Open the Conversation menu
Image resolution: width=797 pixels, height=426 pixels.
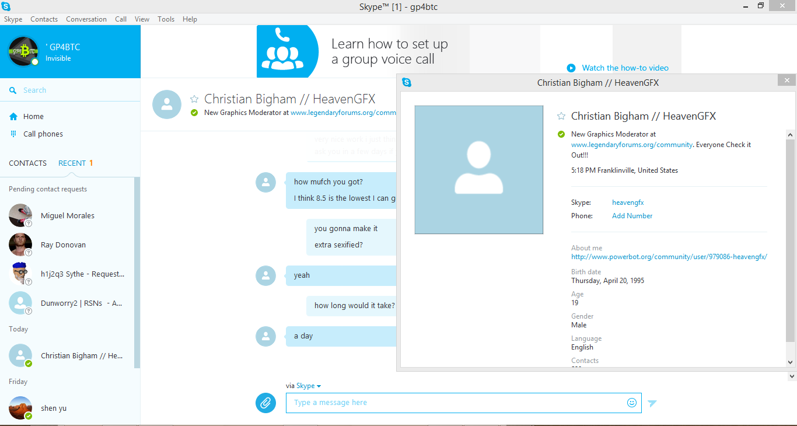pyautogui.click(x=86, y=19)
